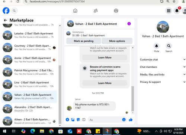
Task: Open the purple conversation information icon
Action: pos(129,24)
